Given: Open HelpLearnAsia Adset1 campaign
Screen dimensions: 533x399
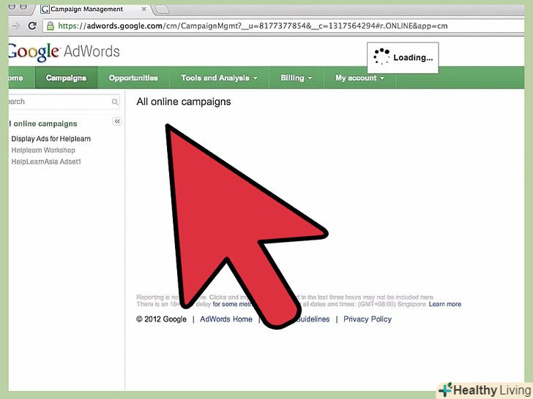Looking at the screenshot, I should pyautogui.click(x=46, y=161).
